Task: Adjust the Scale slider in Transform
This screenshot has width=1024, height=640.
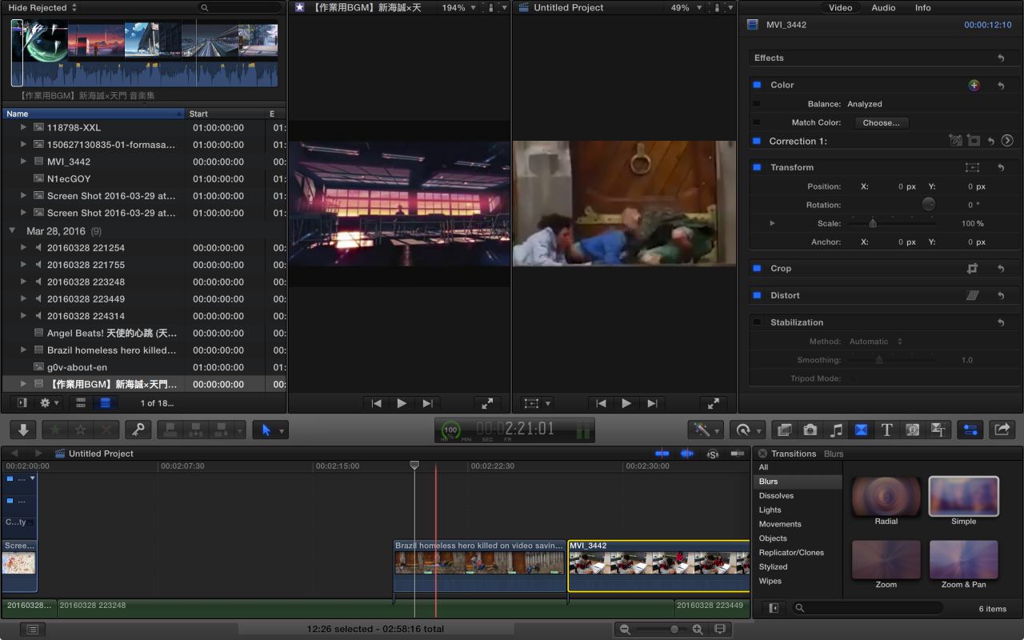Action: click(873, 223)
